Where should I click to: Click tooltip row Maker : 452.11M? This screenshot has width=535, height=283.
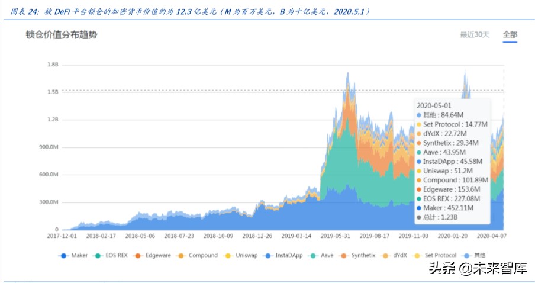(x=445, y=208)
